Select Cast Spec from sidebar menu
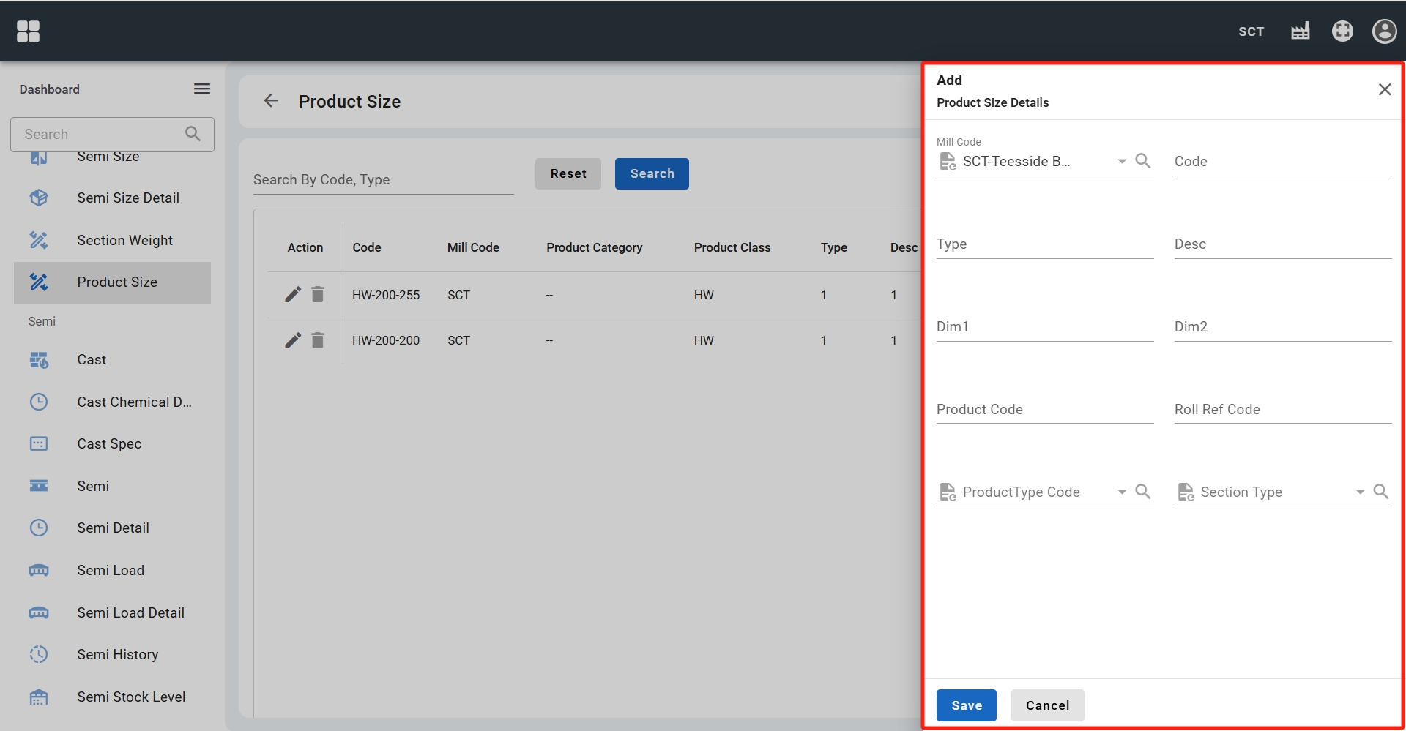 [109, 443]
